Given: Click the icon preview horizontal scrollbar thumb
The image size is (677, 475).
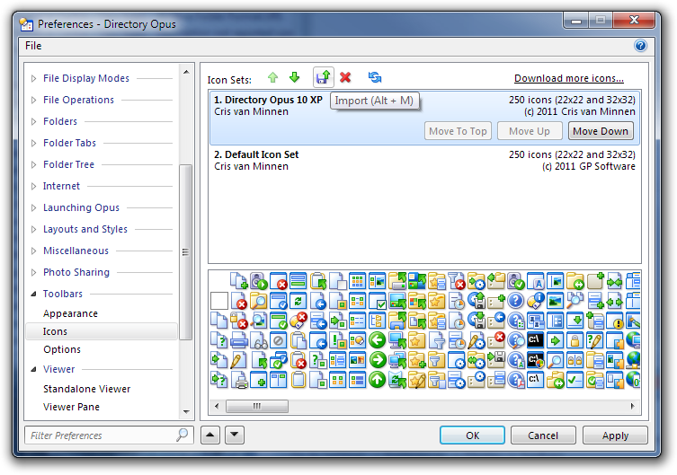Looking at the screenshot, I should pos(257,406).
